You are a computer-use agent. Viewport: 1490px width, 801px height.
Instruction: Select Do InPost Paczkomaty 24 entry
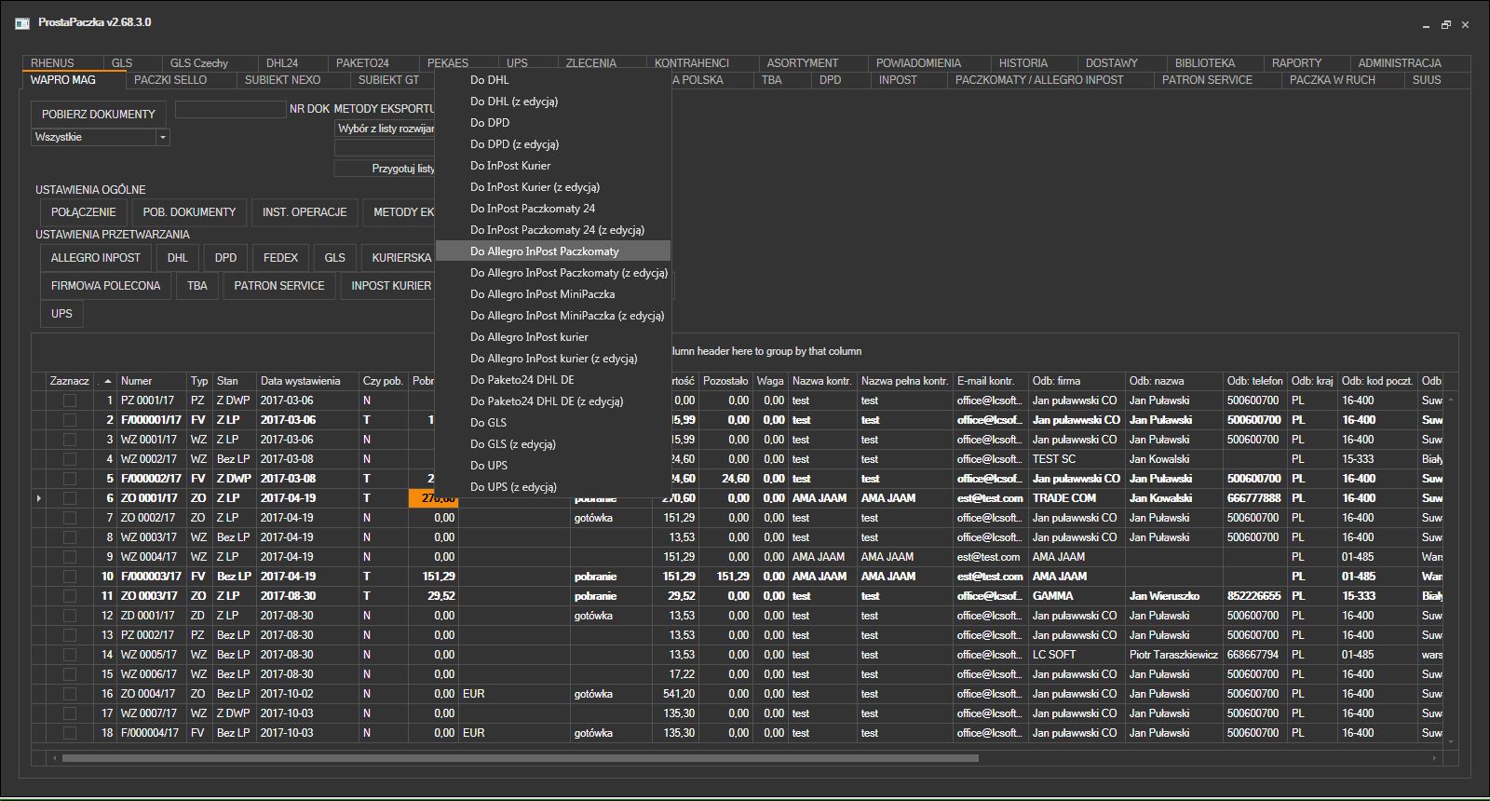click(553, 209)
